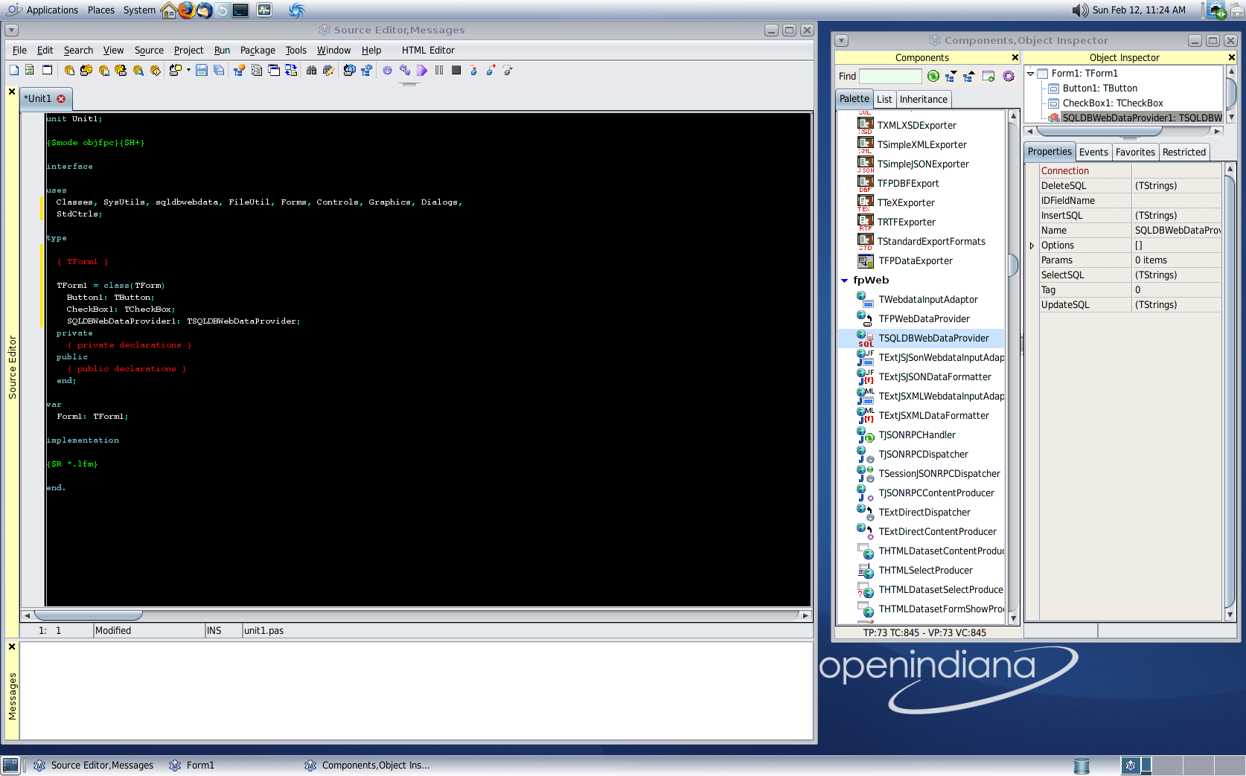
Task: Click the Collapse All tree icon in Components
Action: pos(968,76)
